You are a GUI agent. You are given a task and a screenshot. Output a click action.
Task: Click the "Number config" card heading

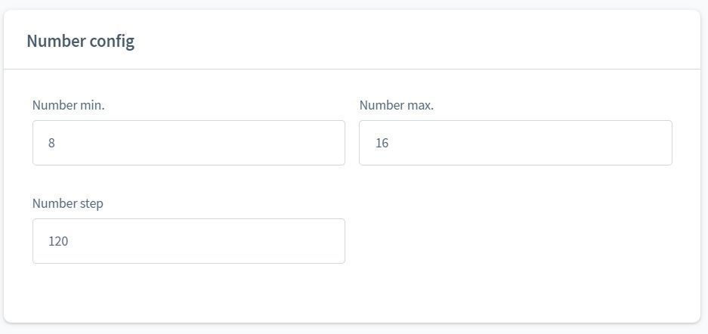[x=80, y=41]
